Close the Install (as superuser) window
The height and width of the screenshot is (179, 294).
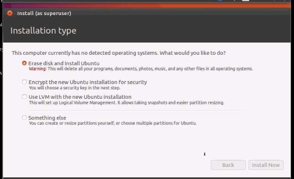click(x=10, y=13)
